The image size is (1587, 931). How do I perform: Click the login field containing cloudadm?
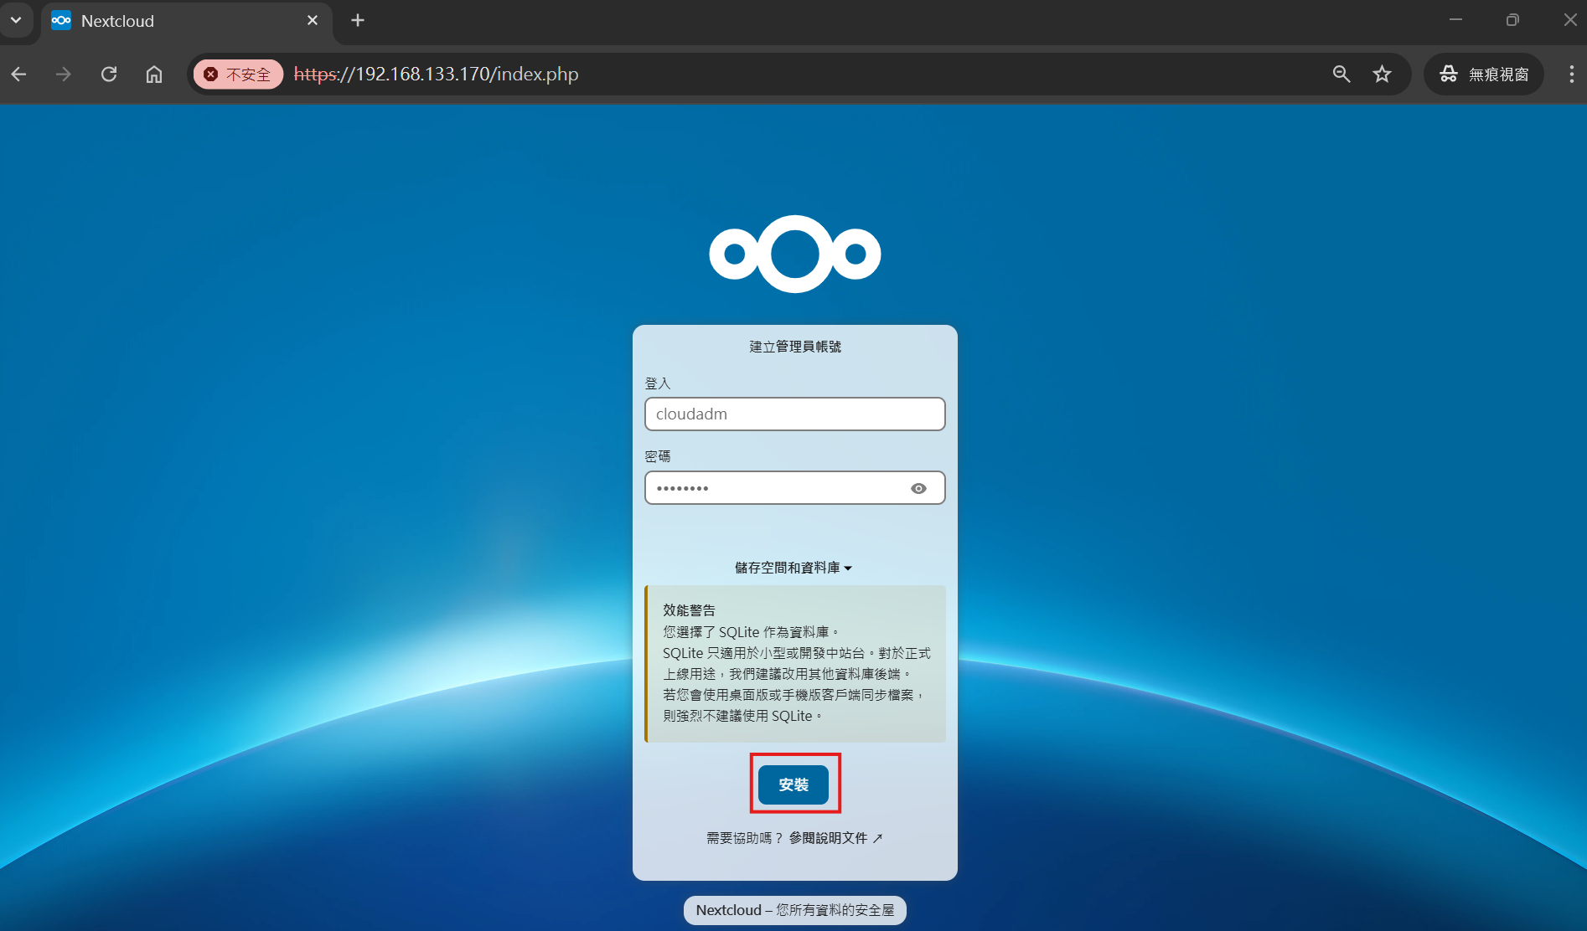coord(794,414)
